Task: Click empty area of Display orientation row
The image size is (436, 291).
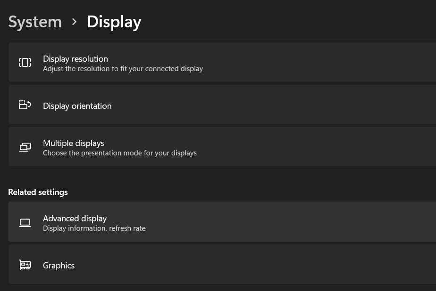Action: [x=278, y=105]
